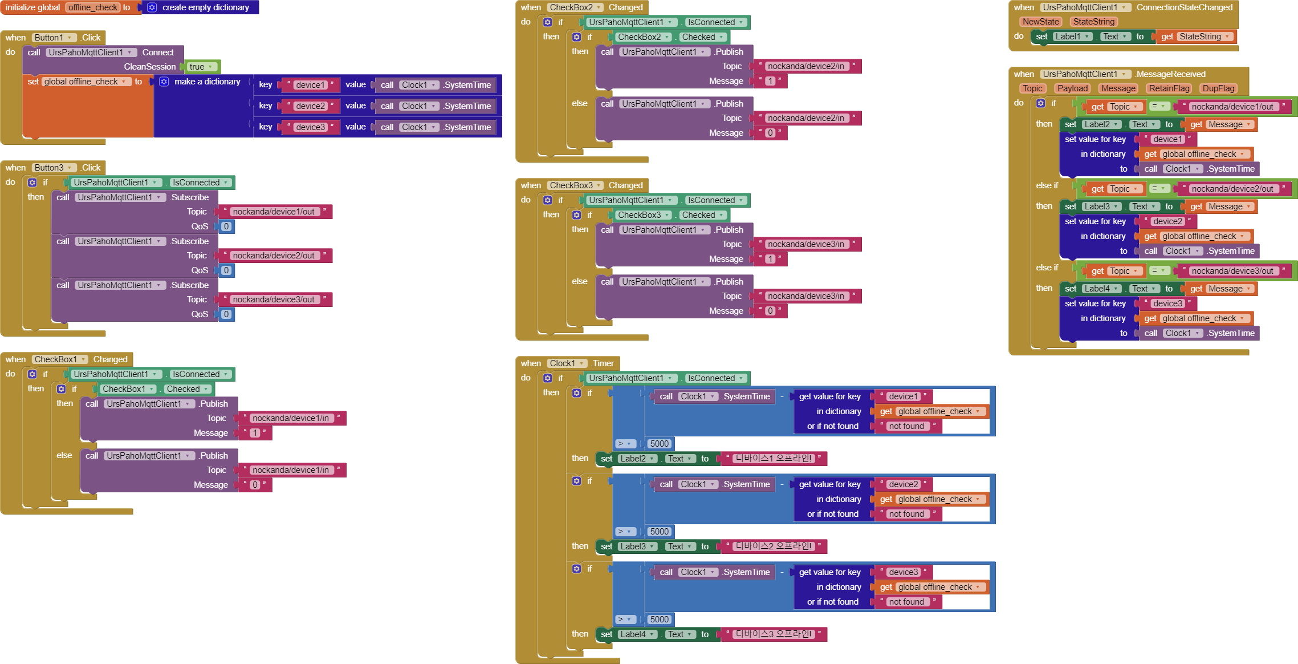Click gear on if checking CheckBox2.Checked
Viewport: 1298px width, 664px height.
[576, 37]
